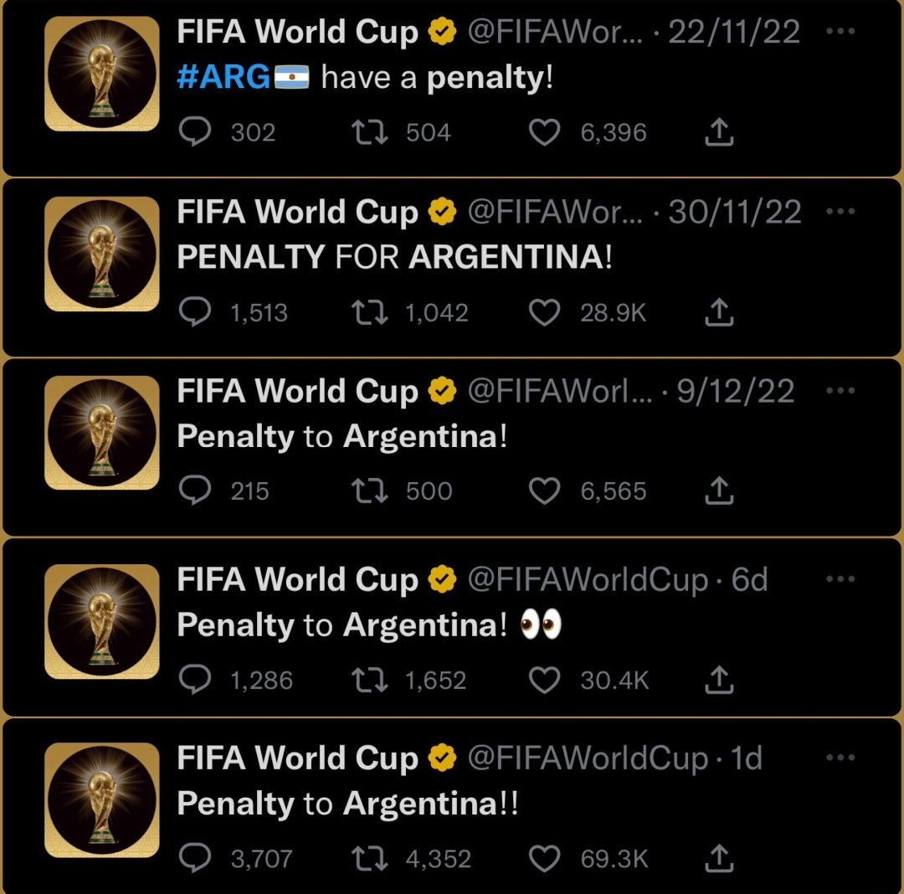The image size is (904, 894).
Task: Reply to the tweet posted 1d ago
Action: point(195,858)
